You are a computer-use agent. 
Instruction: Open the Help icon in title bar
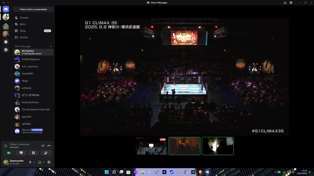[291, 2]
